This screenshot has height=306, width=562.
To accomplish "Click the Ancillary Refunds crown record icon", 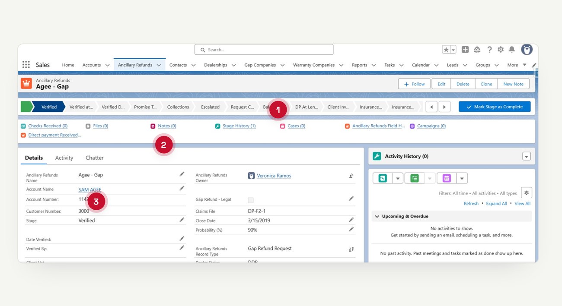I will (x=26, y=83).
